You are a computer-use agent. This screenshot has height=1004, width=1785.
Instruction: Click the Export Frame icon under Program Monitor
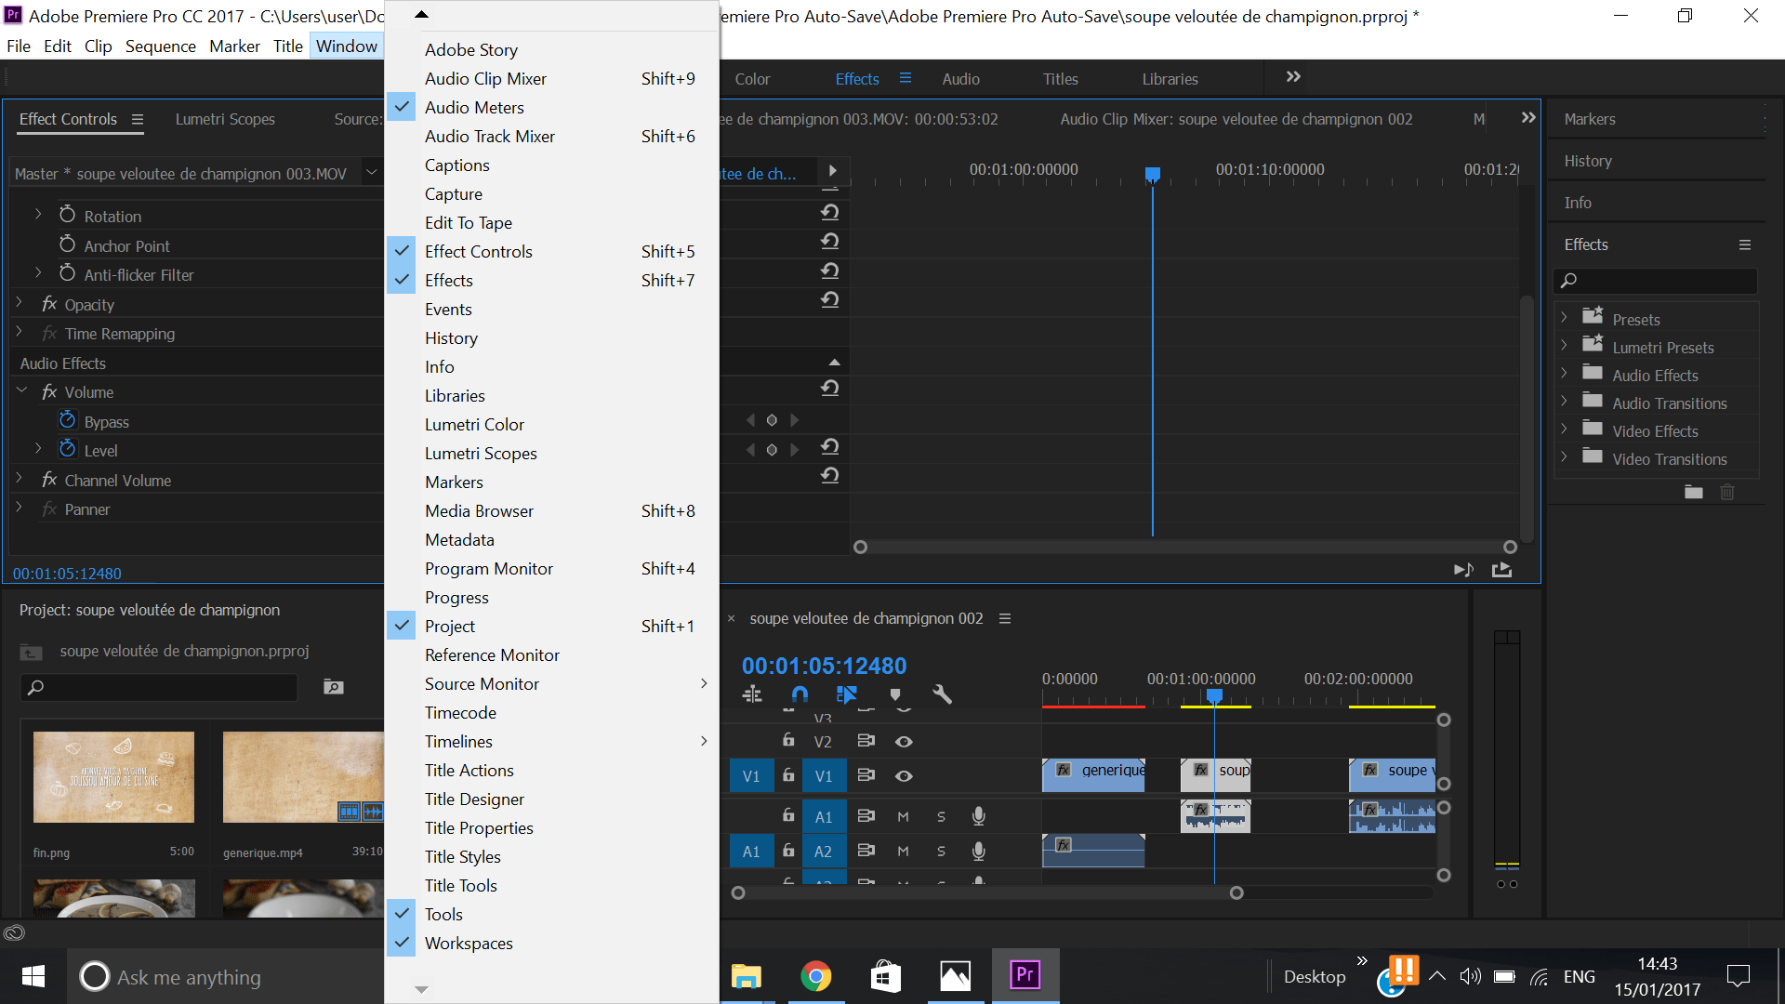[1503, 569]
